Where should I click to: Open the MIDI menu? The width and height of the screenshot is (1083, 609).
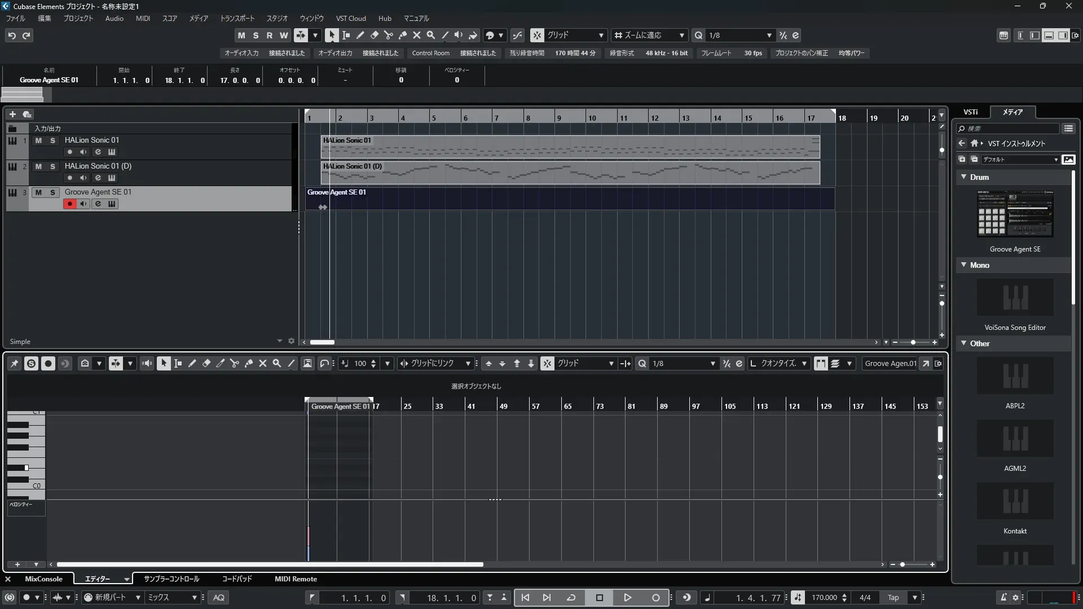143,19
